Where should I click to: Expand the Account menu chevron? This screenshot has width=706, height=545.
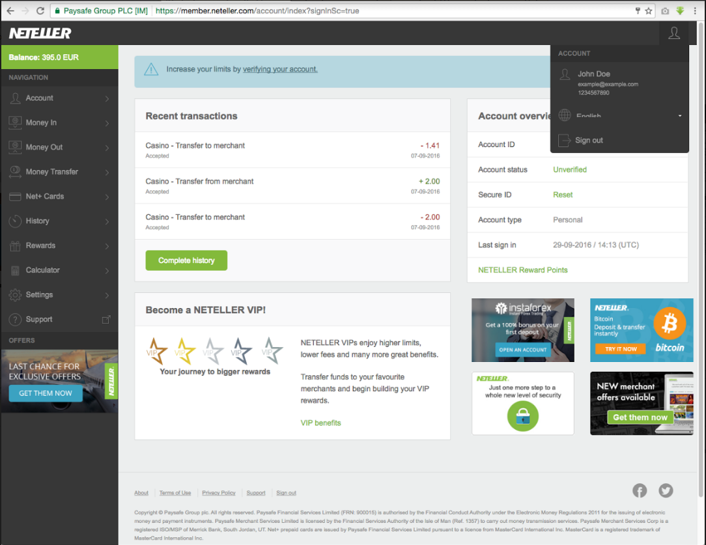pyautogui.click(x=107, y=98)
